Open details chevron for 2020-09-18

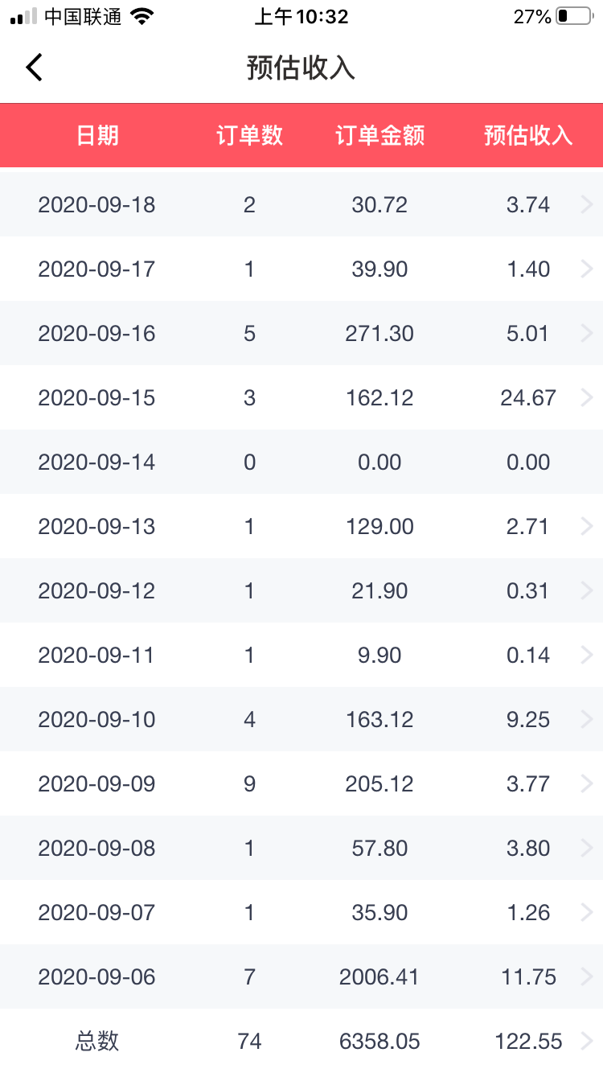point(586,205)
